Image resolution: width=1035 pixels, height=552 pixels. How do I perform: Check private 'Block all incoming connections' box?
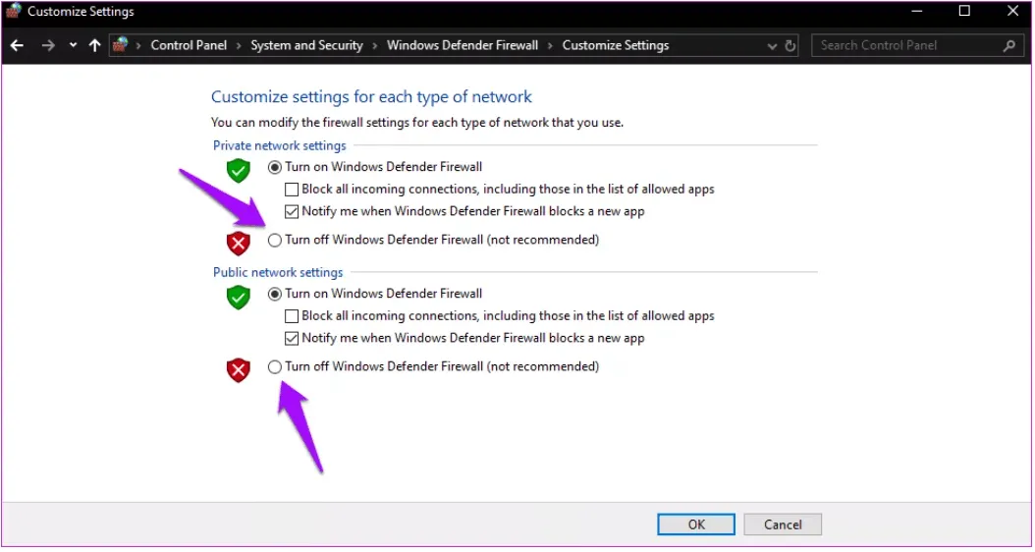(292, 190)
